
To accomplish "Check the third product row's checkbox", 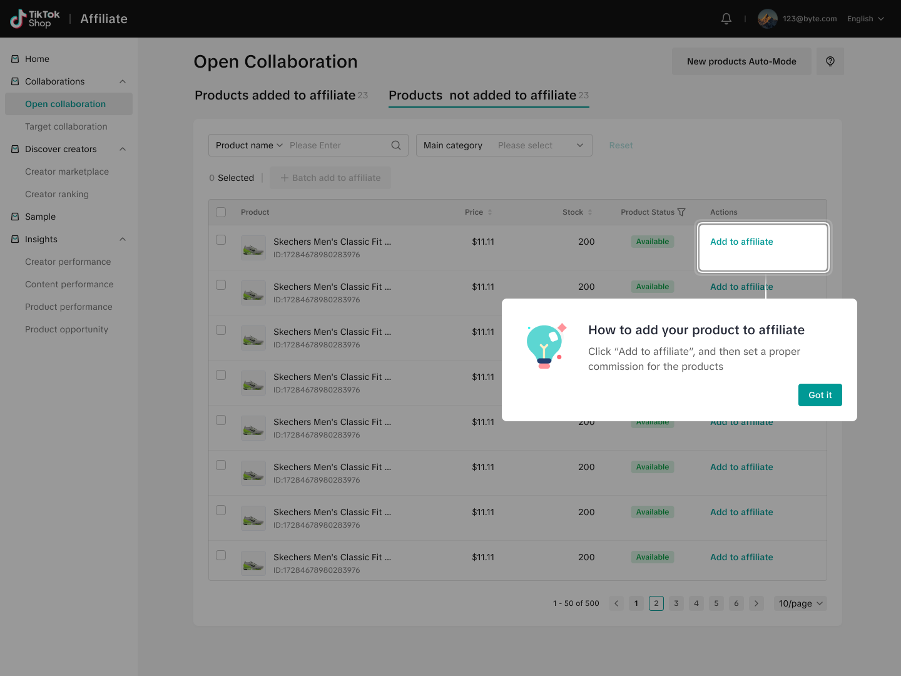I will (221, 330).
